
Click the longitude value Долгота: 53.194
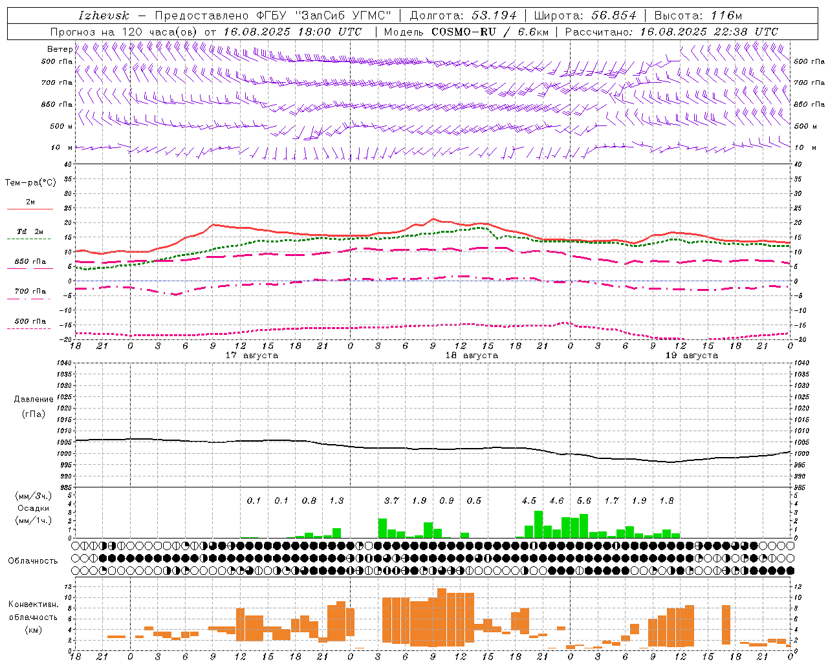pyautogui.click(x=463, y=16)
